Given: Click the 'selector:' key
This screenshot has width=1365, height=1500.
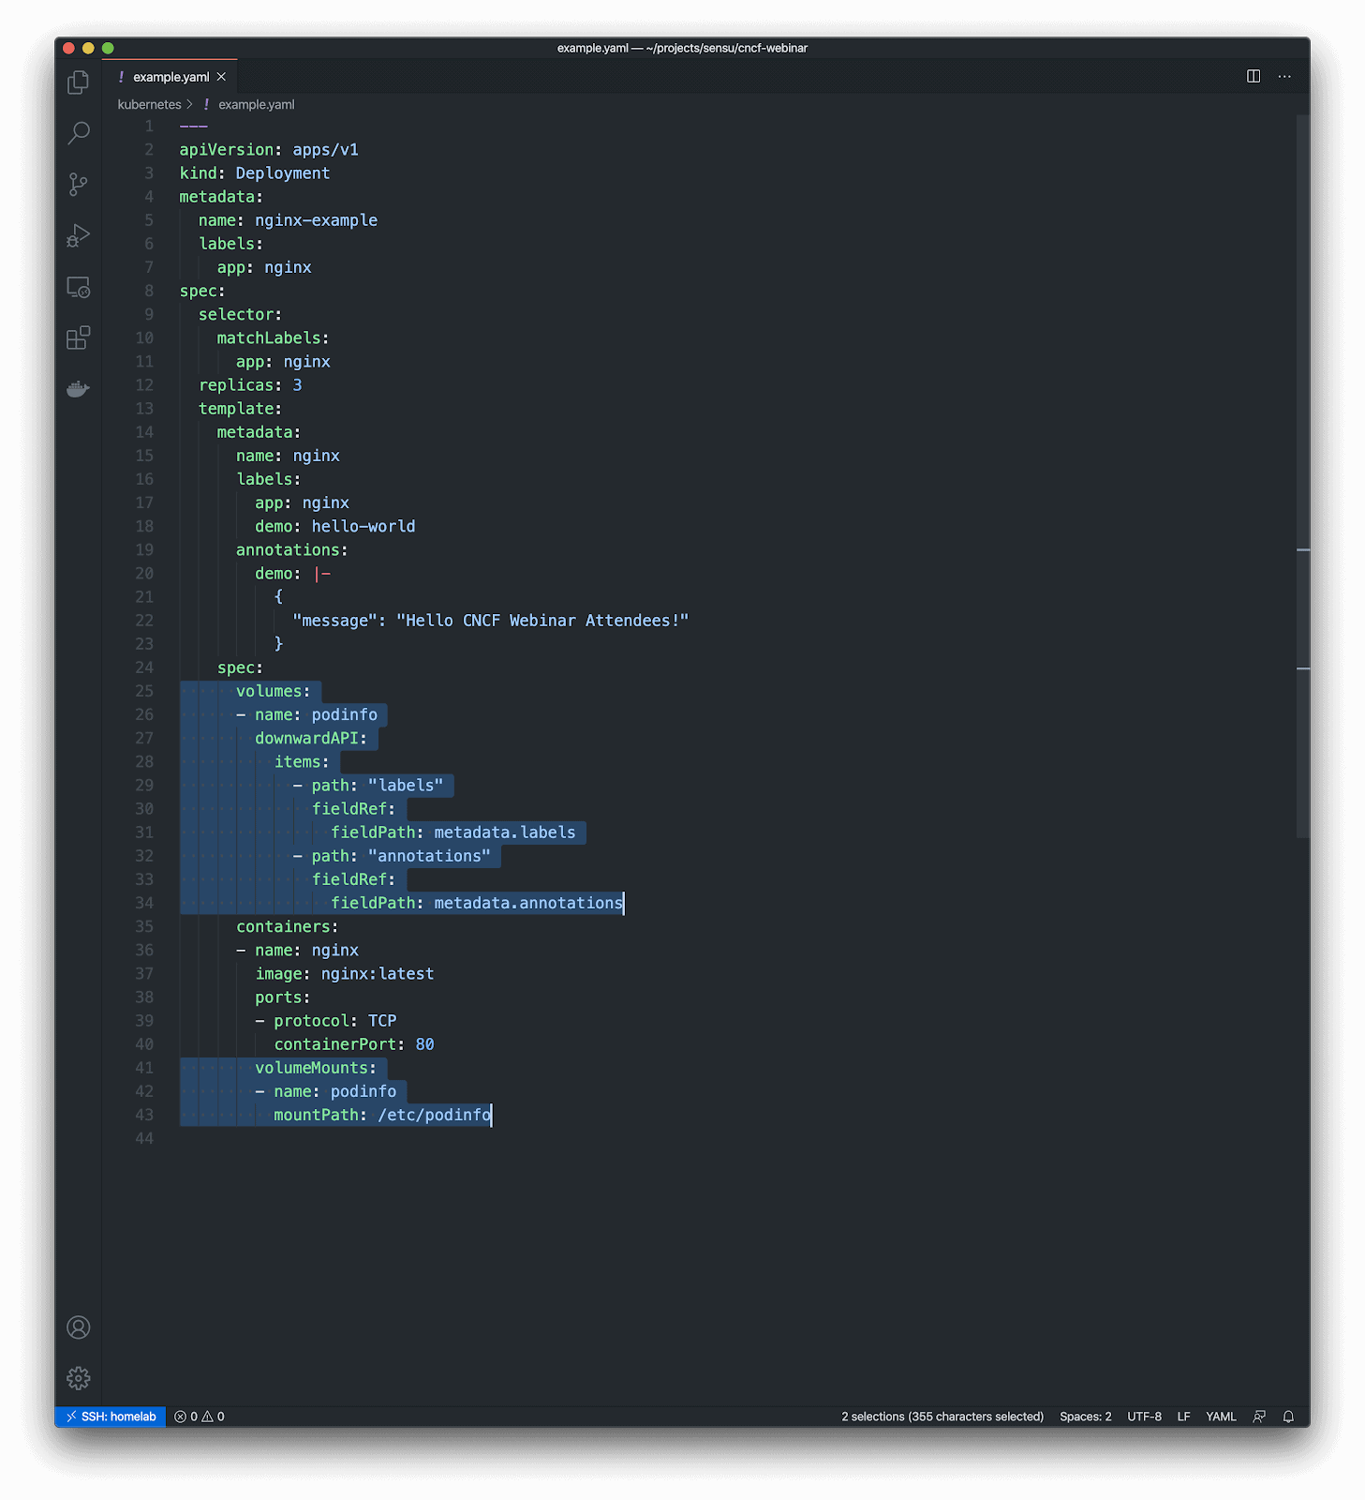Looking at the screenshot, I should coord(240,315).
